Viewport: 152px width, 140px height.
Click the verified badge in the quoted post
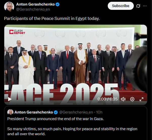[56, 112]
